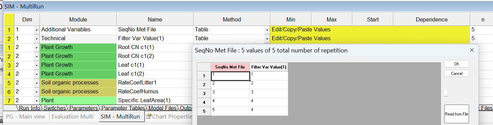The width and height of the screenshot is (493, 125).
Task: Click the Read from File button
Action: pyautogui.click(x=456, y=114)
